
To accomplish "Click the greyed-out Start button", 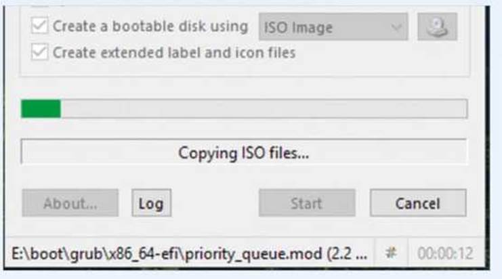I will tap(307, 203).
